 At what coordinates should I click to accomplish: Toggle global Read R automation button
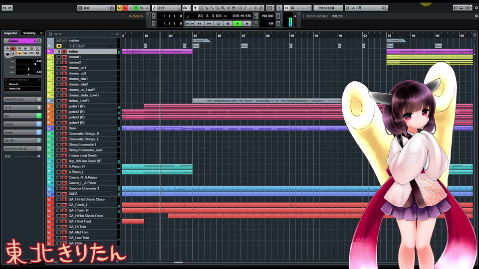click(x=136, y=8)
